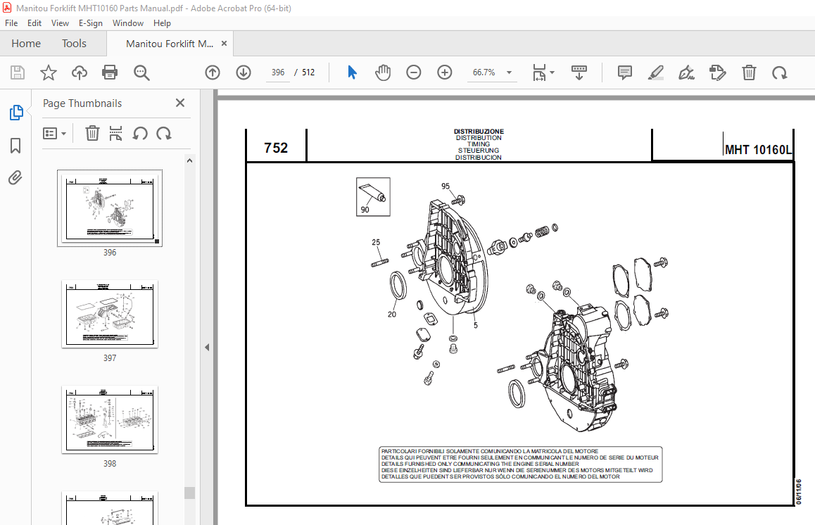The width and height of the screenshot is (815, 525).
Task: Click the page number field
Action: pos(277,72)
